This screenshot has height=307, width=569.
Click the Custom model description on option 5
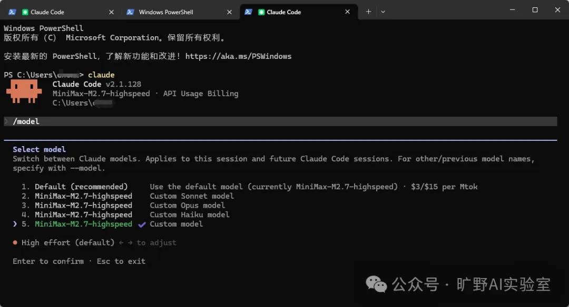(x=176, y=224)
